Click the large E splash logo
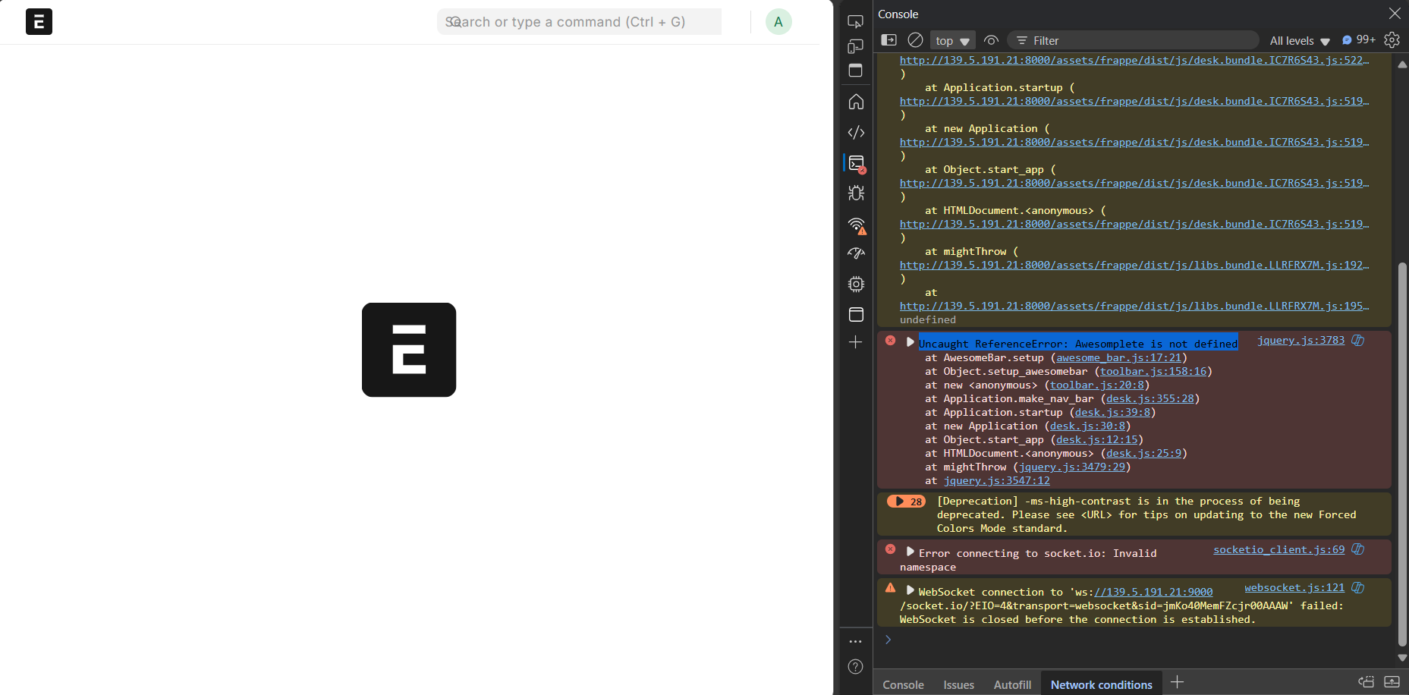The image size is (1409, 695). (409, 350)
